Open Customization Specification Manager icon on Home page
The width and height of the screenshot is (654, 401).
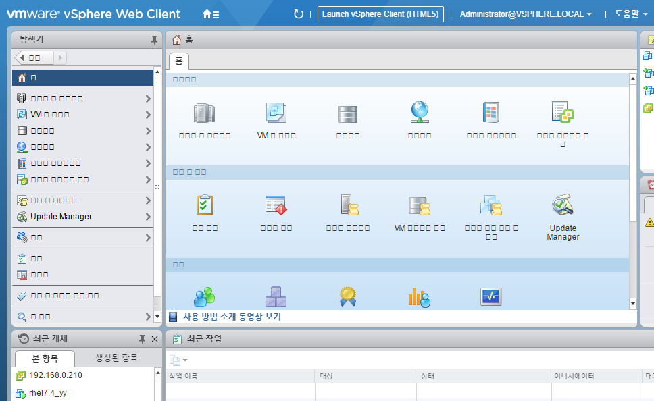tap(491, 205)
